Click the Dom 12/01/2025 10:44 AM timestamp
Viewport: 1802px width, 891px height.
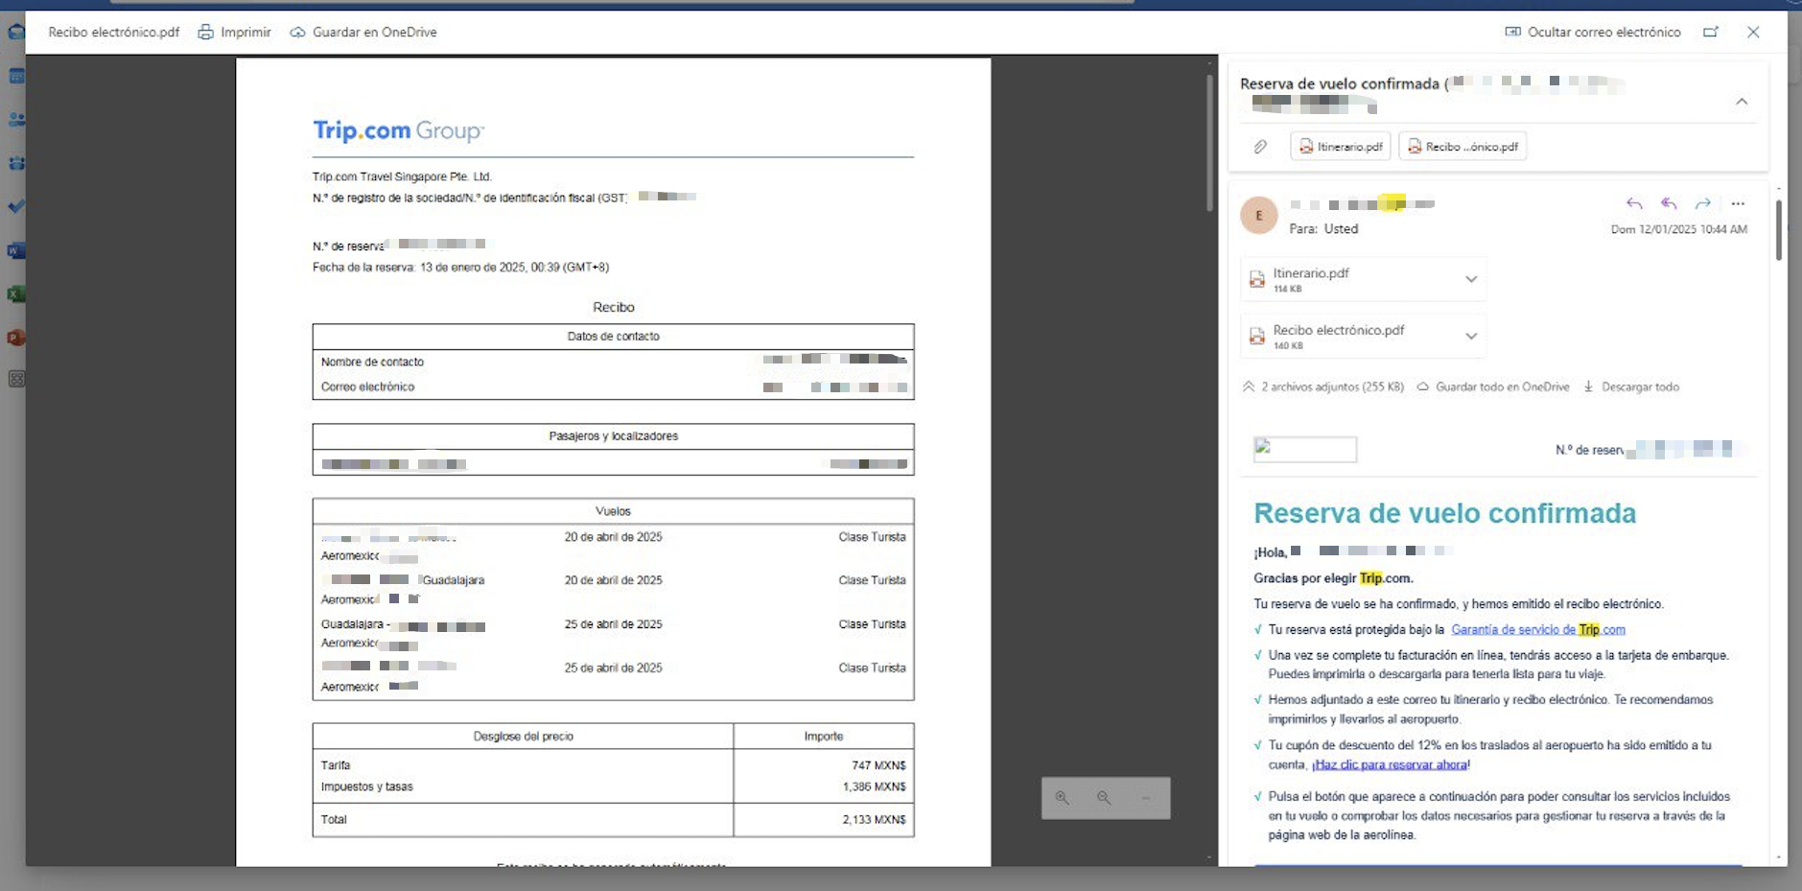click(1679, 229)
